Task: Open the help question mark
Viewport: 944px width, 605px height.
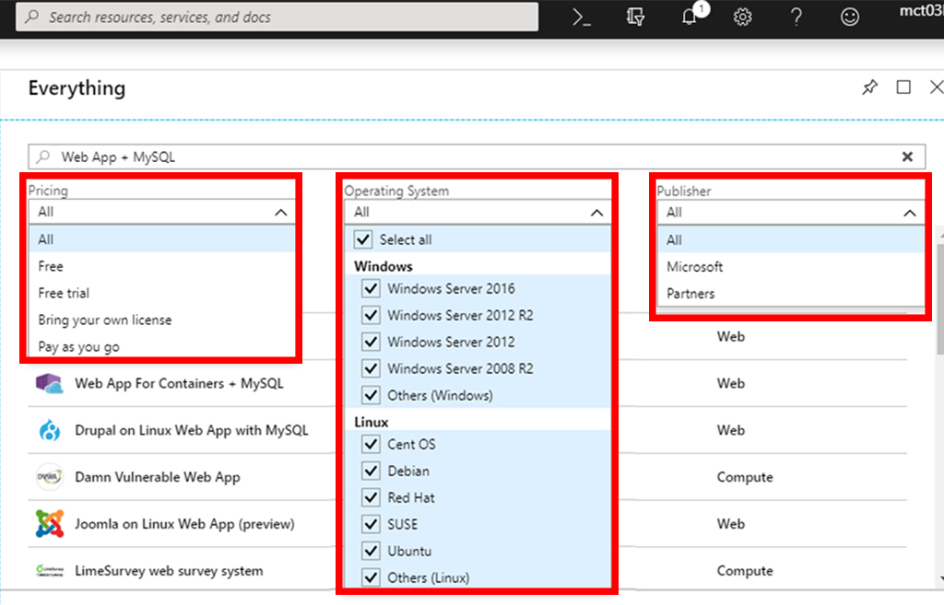Action: point(796,17)
